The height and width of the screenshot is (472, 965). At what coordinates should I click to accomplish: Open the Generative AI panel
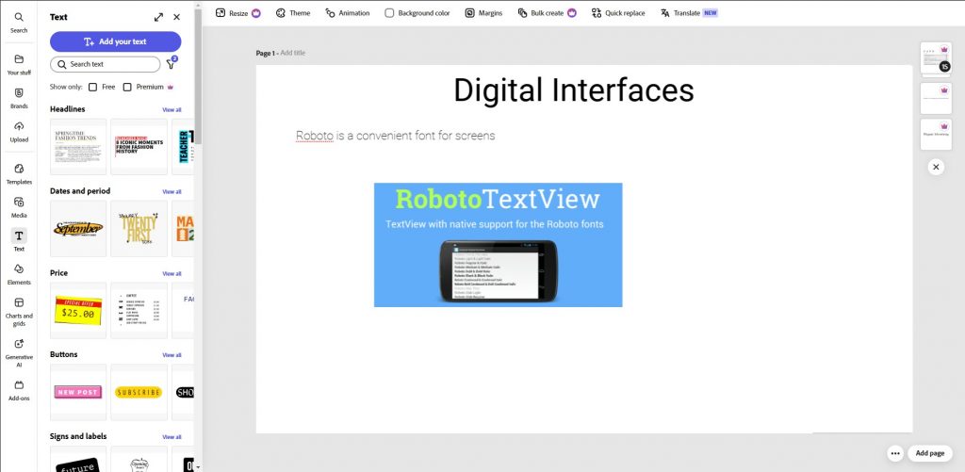click(19, 352)
